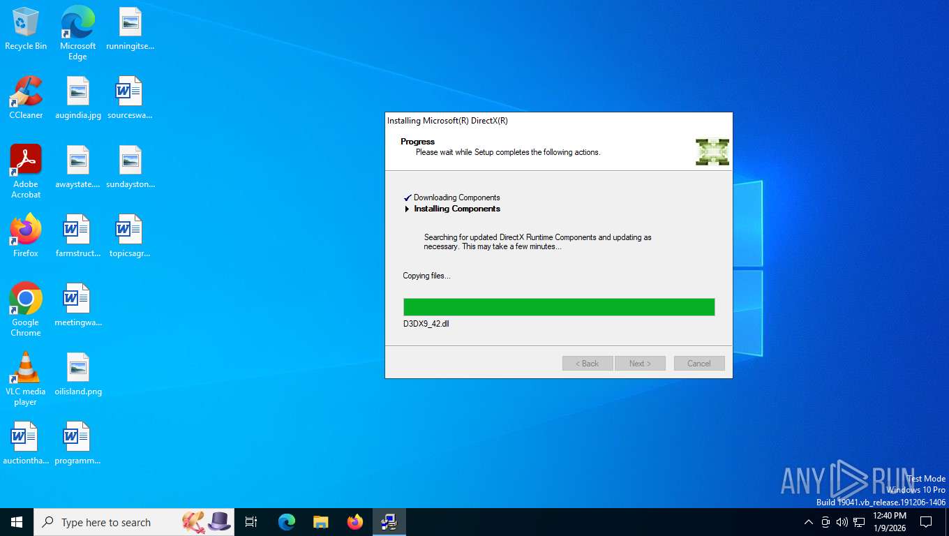The width and height of the screenshot is (949, 536).
Task: Launch Firefox from desktop shortcut
Action: point(26,236)
